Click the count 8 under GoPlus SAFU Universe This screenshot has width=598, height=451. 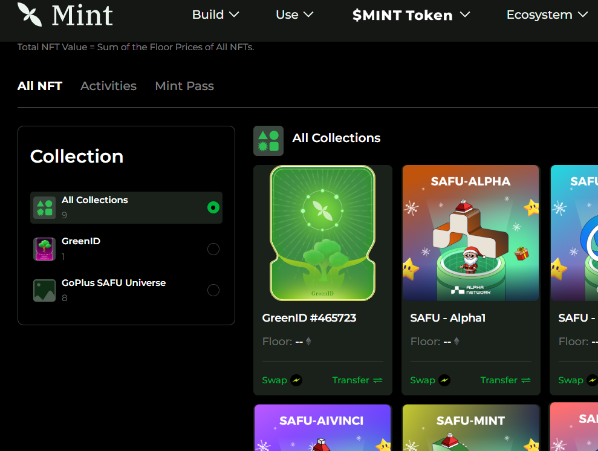(x=65, y=298)
